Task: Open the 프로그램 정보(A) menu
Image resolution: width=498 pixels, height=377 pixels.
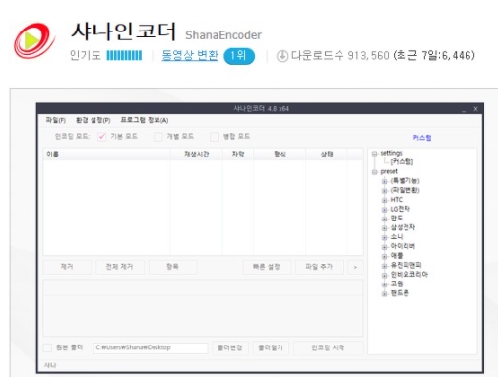Action: click(145, 120)
